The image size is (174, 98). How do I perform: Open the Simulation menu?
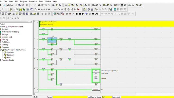33,1
